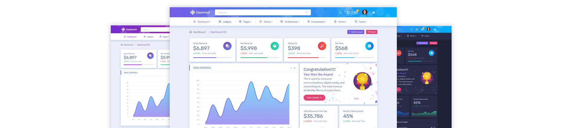The image size is (575, 128).
Task: Click the purple Gross Revenue icon in center dashboard
Action: (x=227, y=46)
